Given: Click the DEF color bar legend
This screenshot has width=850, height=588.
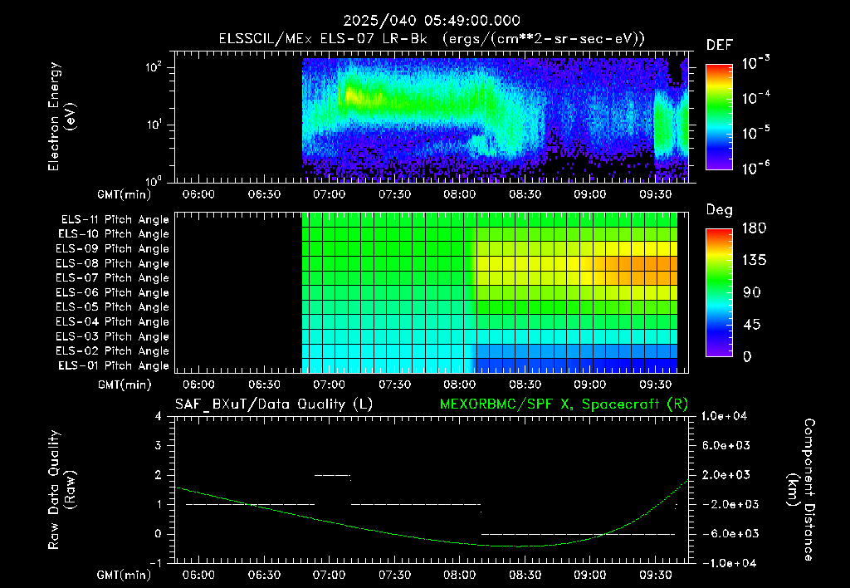Looking at the screenshot, I should tap(719, 116).
